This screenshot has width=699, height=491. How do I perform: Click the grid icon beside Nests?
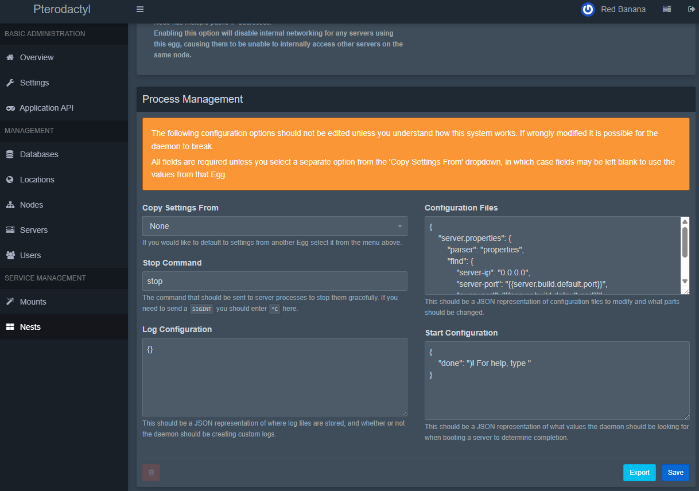pyautogui.click(x=10, y=327)
